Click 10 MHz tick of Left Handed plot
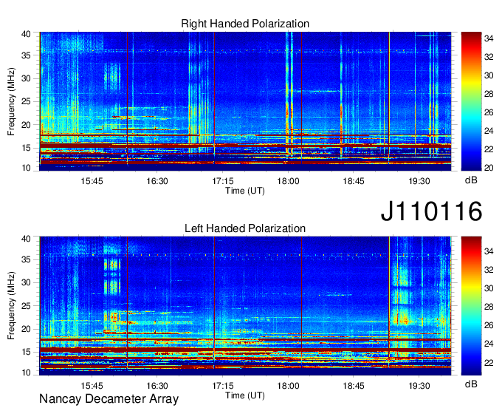 click(x=26, y=373)
